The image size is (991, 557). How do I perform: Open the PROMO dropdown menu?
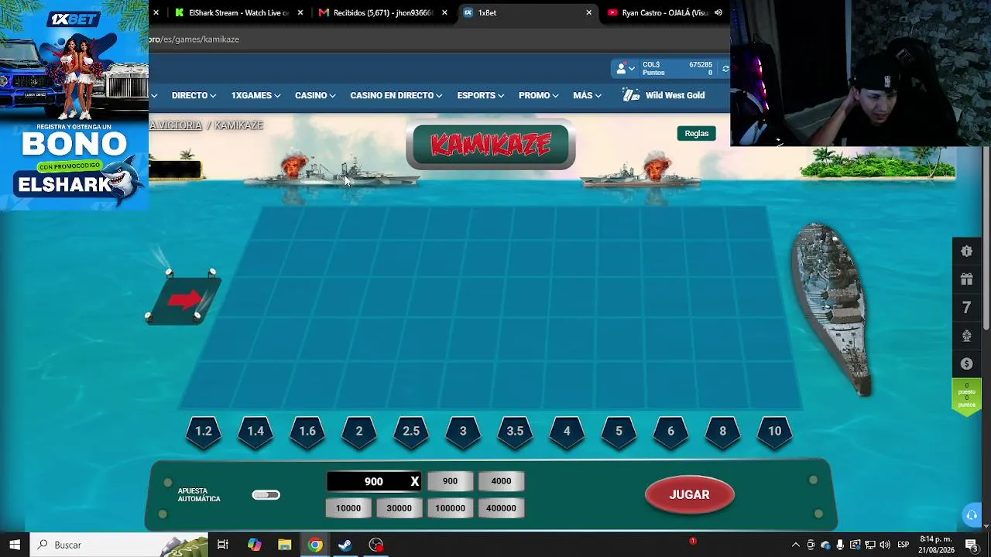[x=539, y=95]
